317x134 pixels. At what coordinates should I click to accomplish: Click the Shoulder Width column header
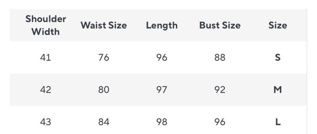coord(46,25)
